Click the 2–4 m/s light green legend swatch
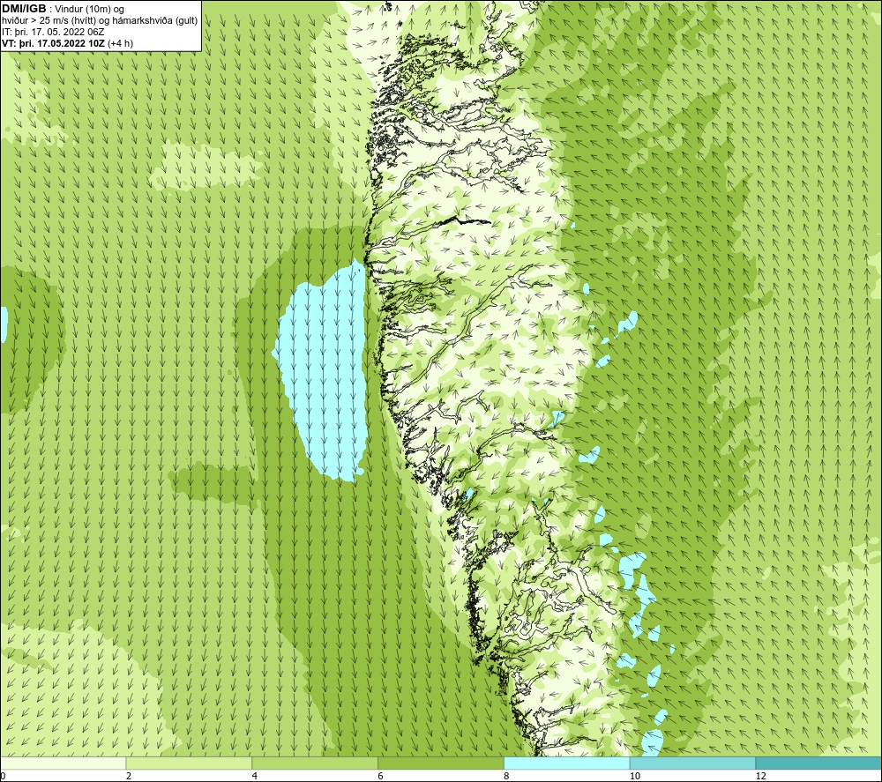This screenshot has height=782, width=882. [189, 763]
